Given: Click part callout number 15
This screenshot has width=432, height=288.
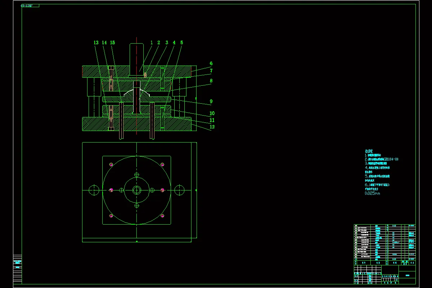Looking at the screenshot, I should (x=113, y=43).
